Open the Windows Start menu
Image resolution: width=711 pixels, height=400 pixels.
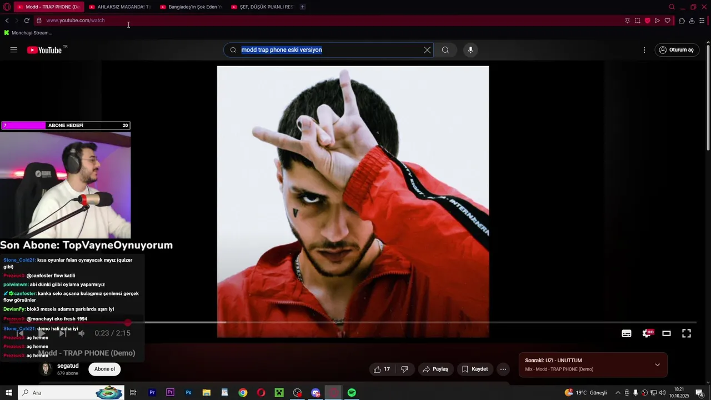click(x=9, y=393)
